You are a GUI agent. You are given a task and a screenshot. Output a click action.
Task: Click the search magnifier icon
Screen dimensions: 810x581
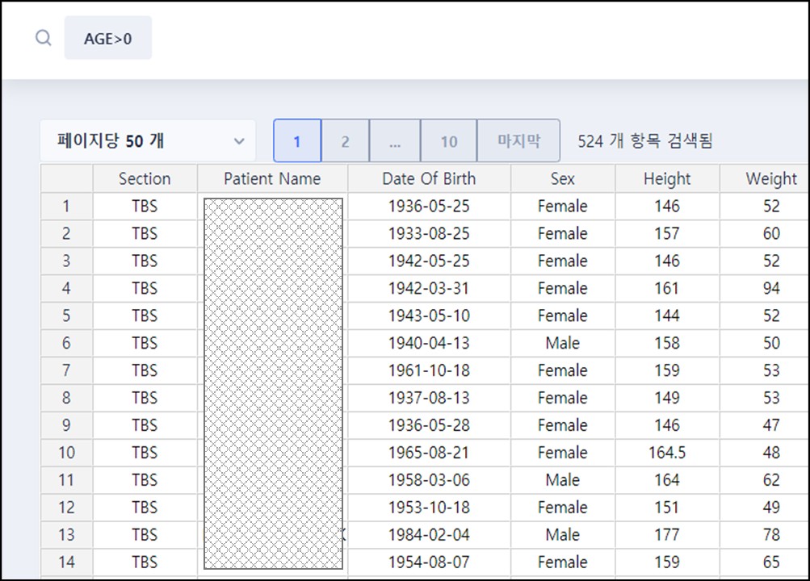coord(44,38)
